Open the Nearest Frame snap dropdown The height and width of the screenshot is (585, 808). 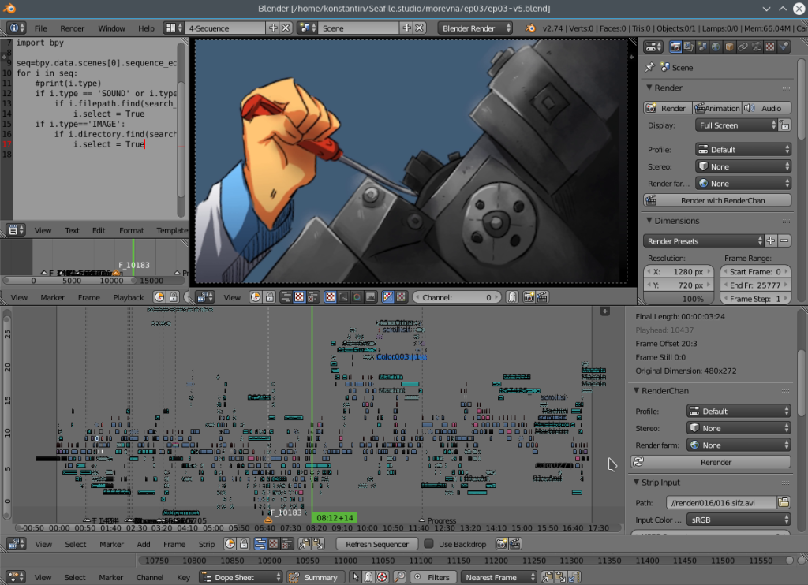point(499,577)
